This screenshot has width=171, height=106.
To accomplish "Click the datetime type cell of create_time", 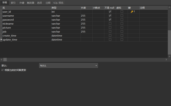I will [66, 36].
